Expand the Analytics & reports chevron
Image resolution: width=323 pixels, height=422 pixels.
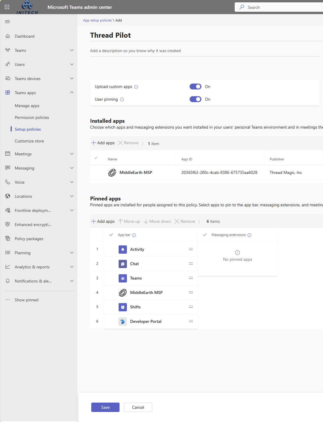point(72,267)
